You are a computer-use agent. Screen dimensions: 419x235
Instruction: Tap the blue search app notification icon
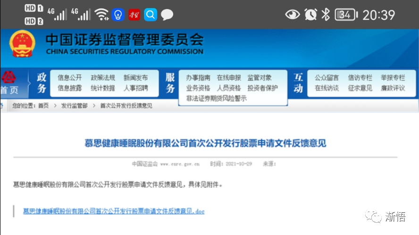(x=151, y=15)
